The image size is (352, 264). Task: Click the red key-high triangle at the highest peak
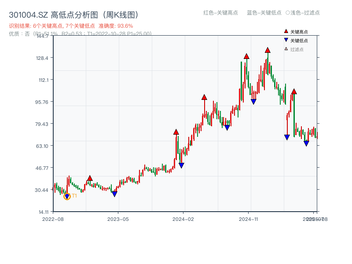(267, 50)
